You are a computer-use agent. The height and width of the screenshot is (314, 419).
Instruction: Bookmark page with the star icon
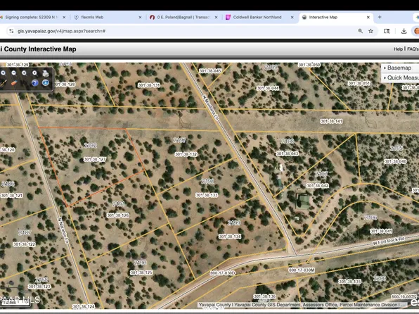pos(370,31)
